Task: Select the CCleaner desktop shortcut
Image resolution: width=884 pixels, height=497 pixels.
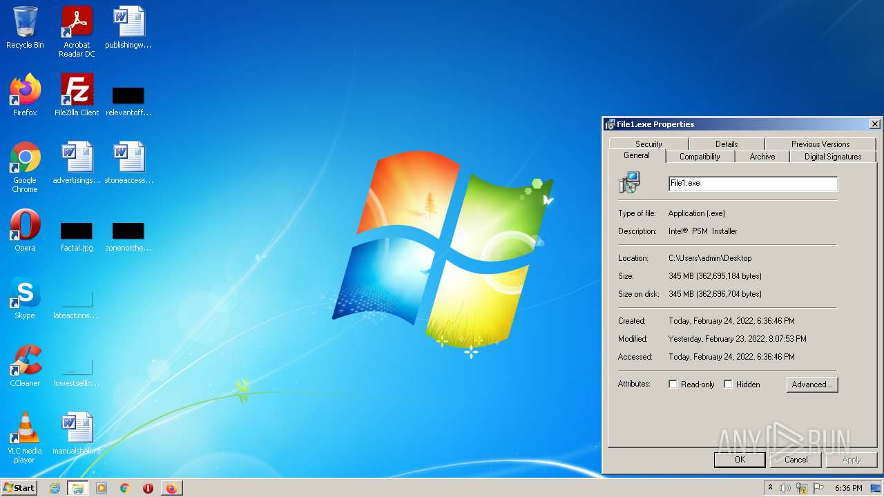Action: coord(25,366)
